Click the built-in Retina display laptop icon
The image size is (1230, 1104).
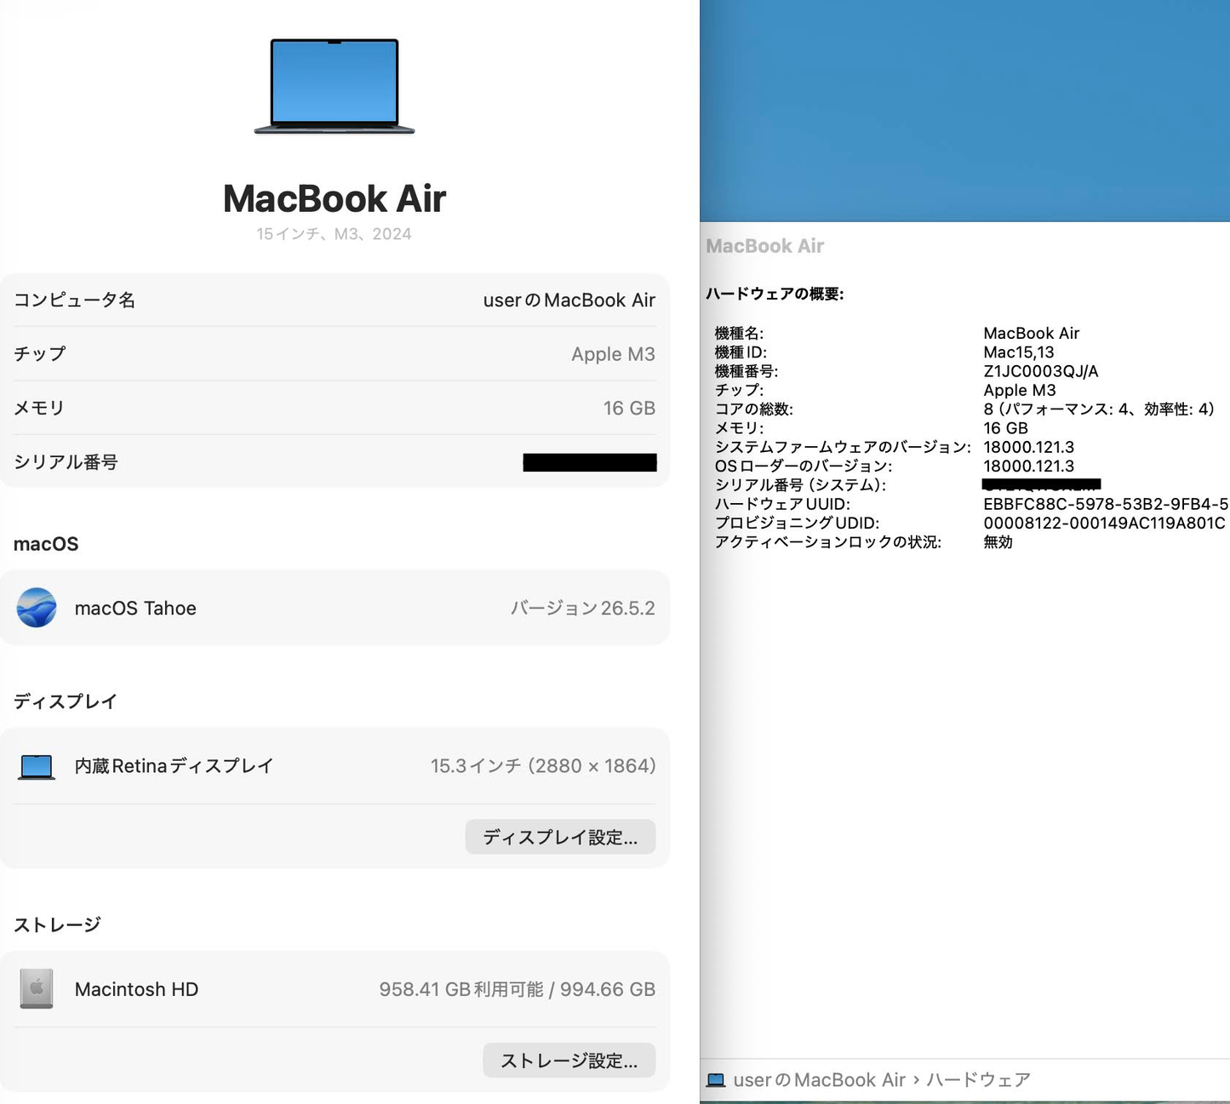37,767
